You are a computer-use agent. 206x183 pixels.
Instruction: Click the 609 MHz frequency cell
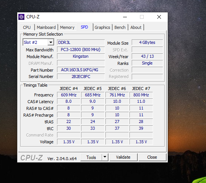click(x=69, y=95)
